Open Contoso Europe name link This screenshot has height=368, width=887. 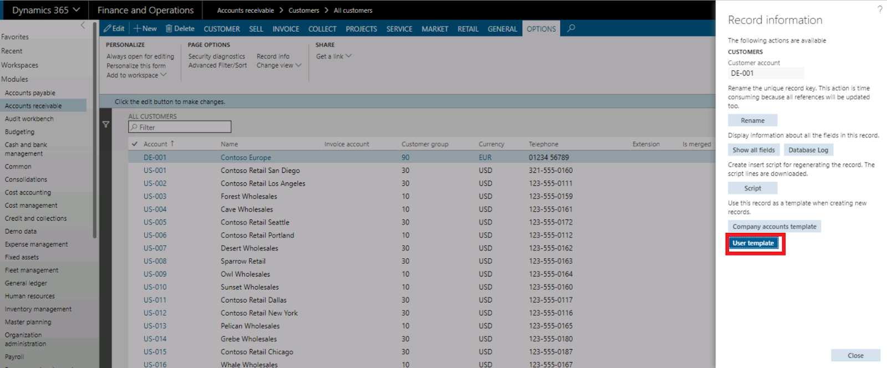pyautogui.click(x=246, y=157)
